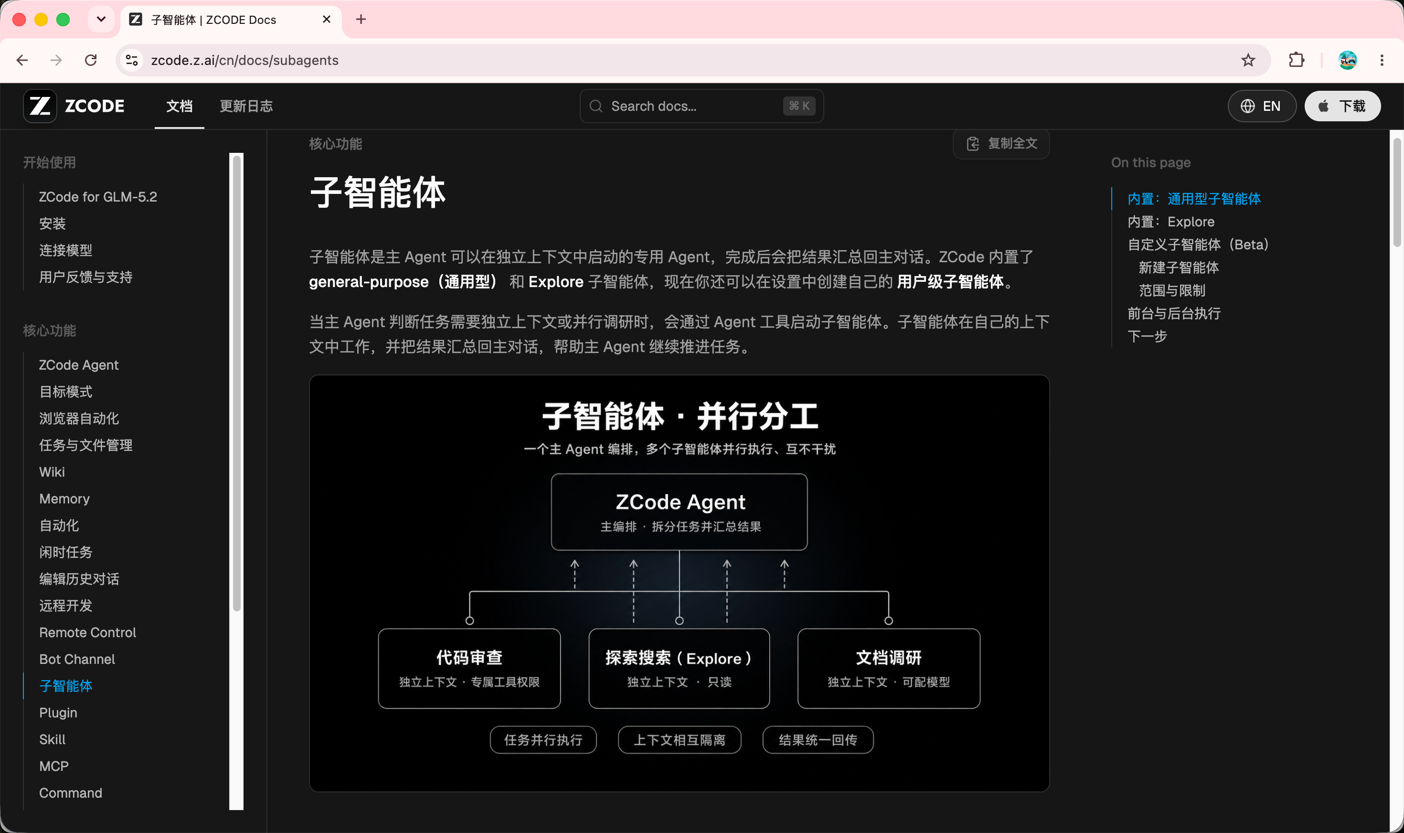Click the Search docs field
Image resolution: width=1404 pixels, height=833 pixels.
(702, 106)
